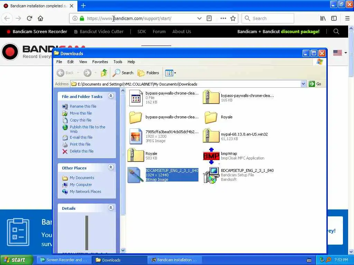Select the 1920 x 1200 JPEG image file

pos(136,136)
